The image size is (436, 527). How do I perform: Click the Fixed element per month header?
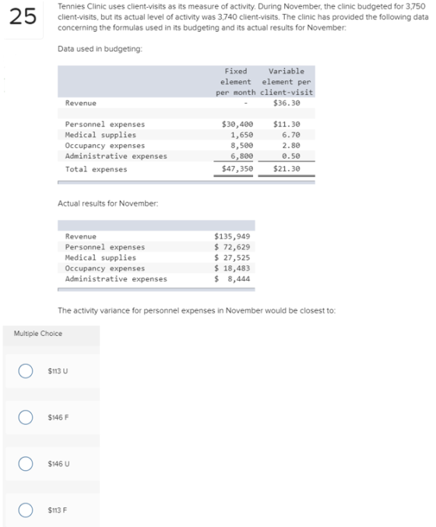(x=236, y=82)
